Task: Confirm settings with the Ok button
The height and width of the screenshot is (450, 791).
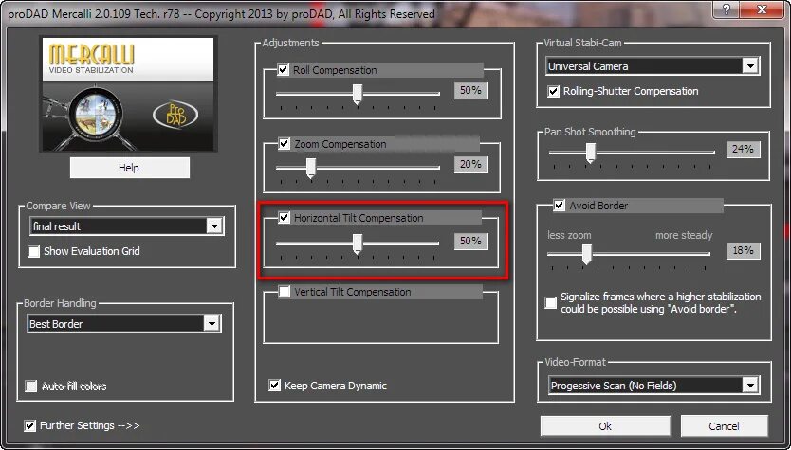Action: click(605, 426)
